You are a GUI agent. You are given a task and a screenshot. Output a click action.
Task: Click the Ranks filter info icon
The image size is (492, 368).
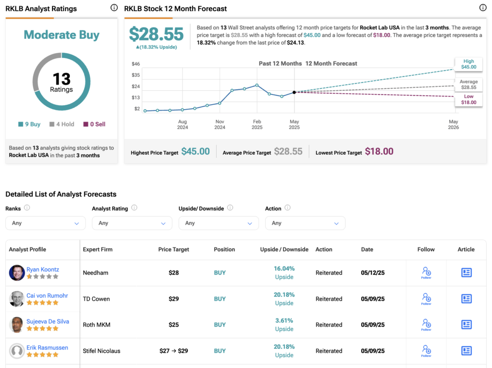[27, 208]
